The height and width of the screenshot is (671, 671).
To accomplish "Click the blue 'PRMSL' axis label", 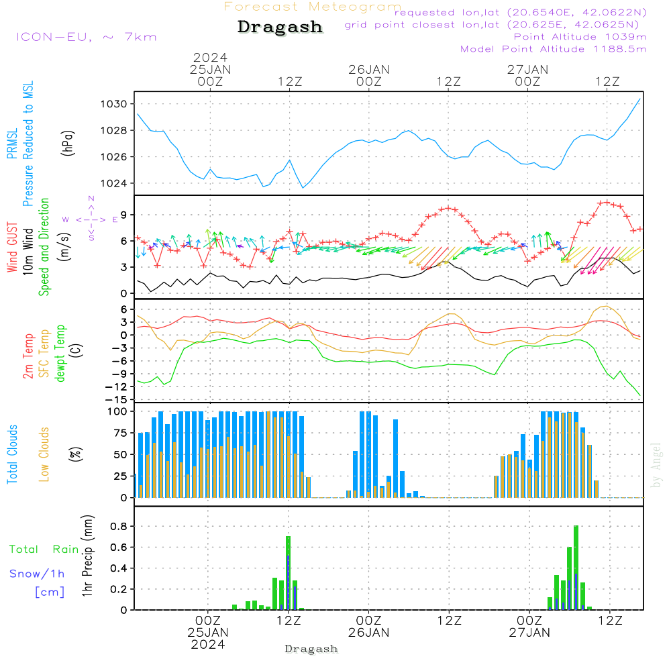I will coord(12,144).
